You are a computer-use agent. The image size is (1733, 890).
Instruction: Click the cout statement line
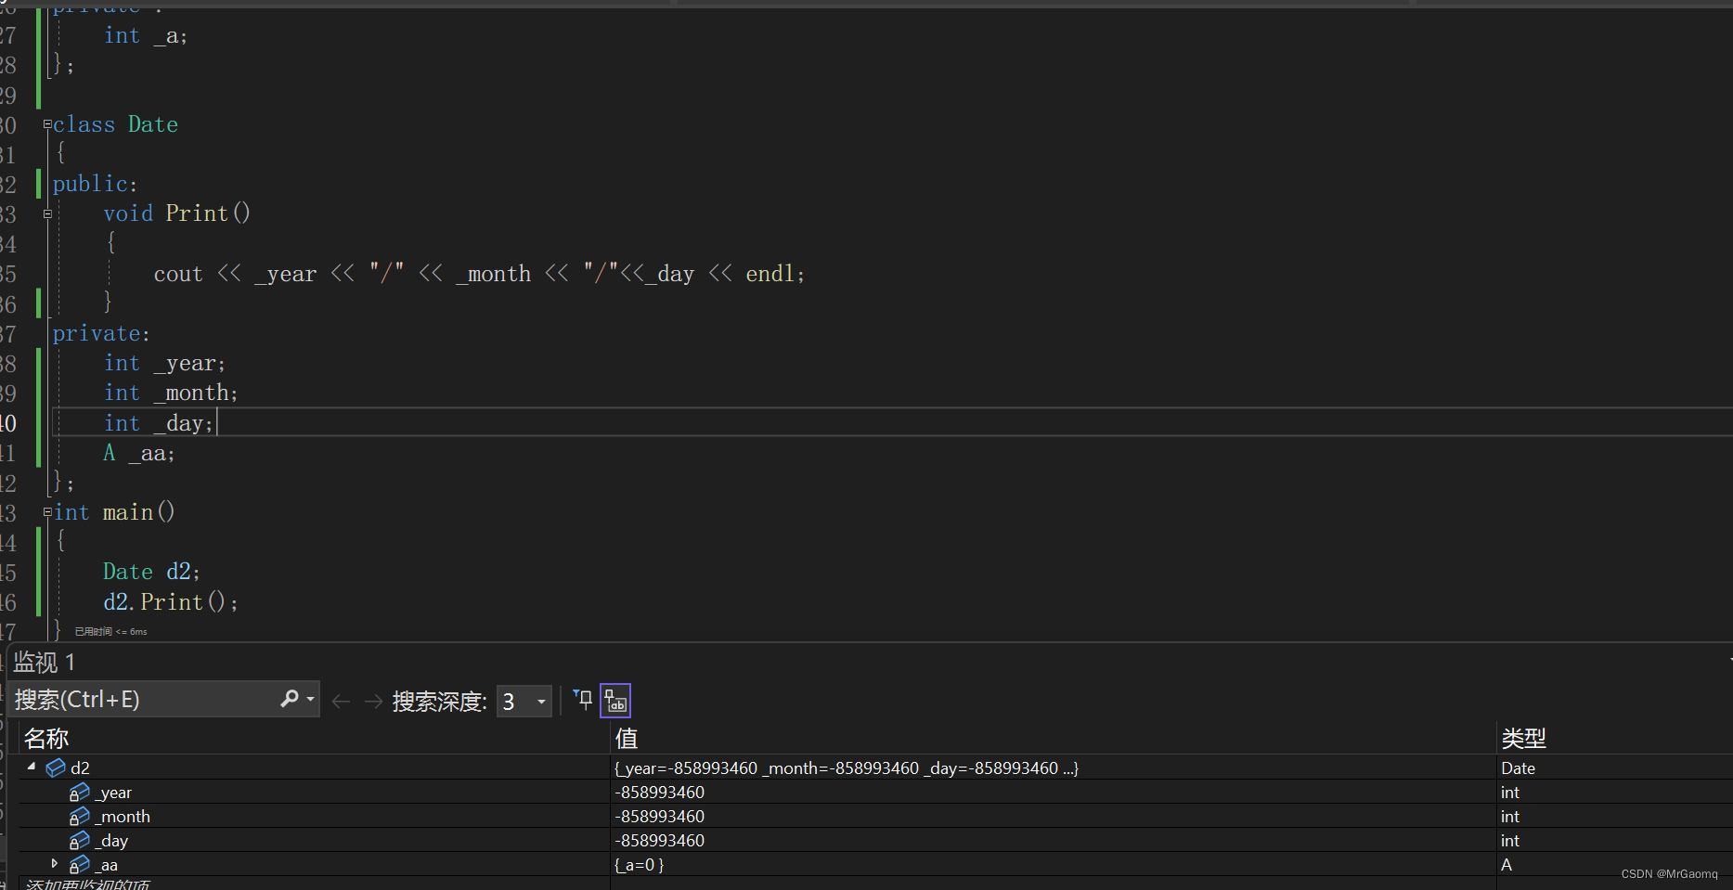(479, 274)
